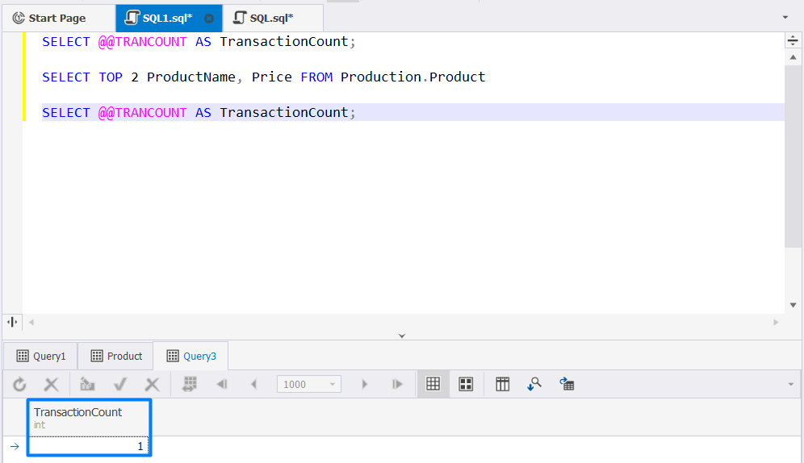Open the column visibility chooser icon
This screenshot has width=804, height=463.
[502, 384]
